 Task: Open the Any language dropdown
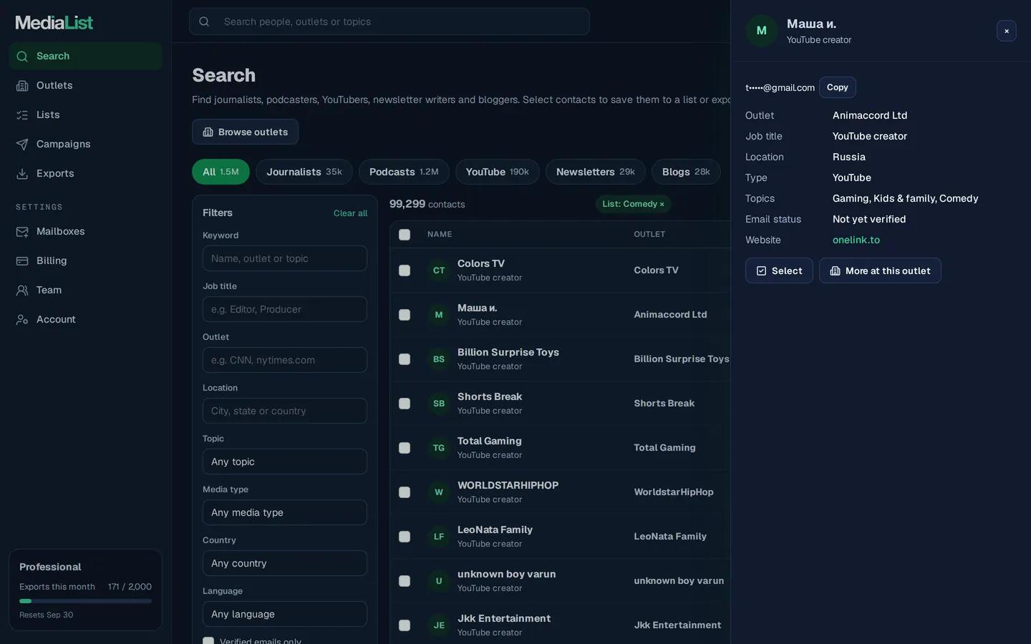click(x=285, y=614)
